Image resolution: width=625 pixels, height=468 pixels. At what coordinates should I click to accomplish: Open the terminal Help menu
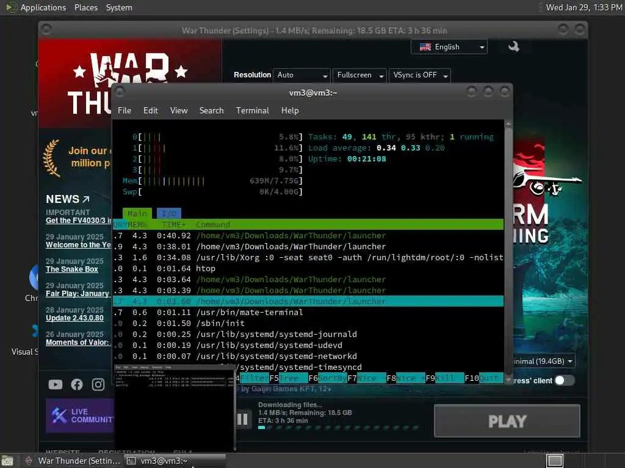[290, 111]
